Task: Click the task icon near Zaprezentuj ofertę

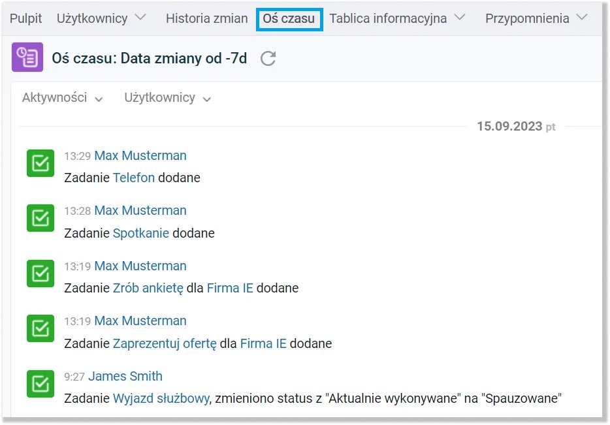Action: click(40, 328)
